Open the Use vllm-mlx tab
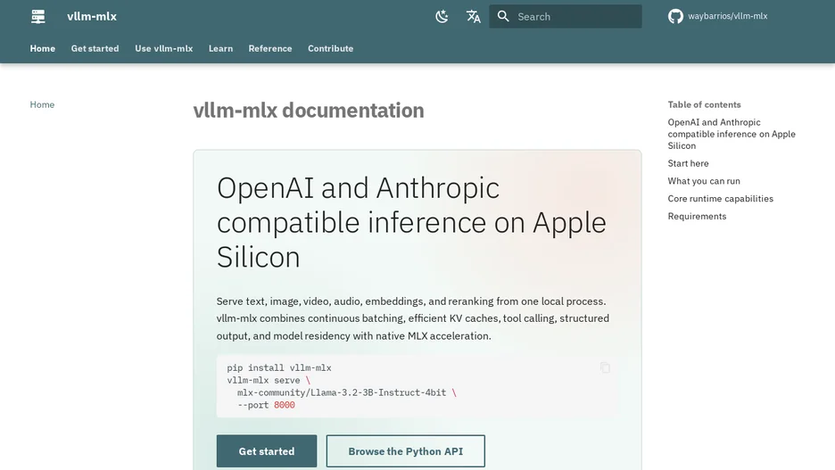This screenshot has height=470, width=835. [163, 48]
